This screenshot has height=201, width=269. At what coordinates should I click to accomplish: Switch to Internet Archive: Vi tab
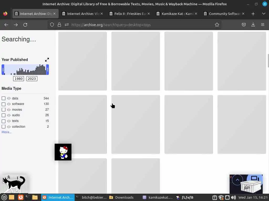[82, 14]
